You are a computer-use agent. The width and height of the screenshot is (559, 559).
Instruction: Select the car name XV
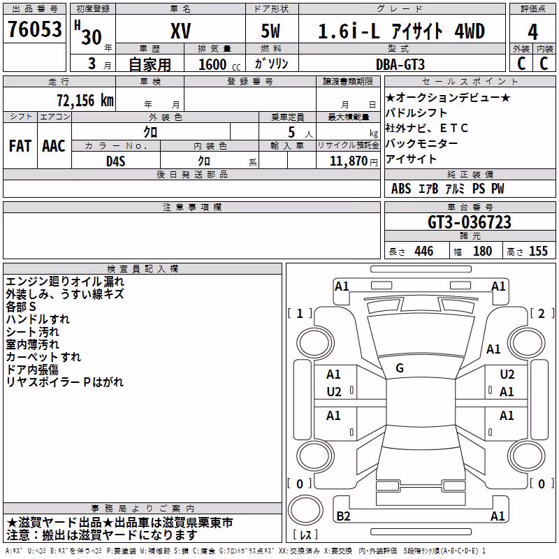click(181, 31)
